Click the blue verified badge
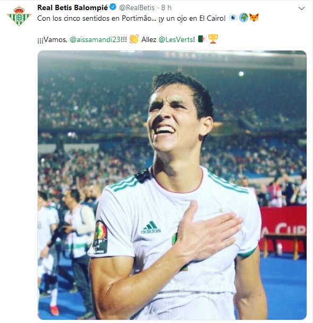 click(x=113, y=7)
